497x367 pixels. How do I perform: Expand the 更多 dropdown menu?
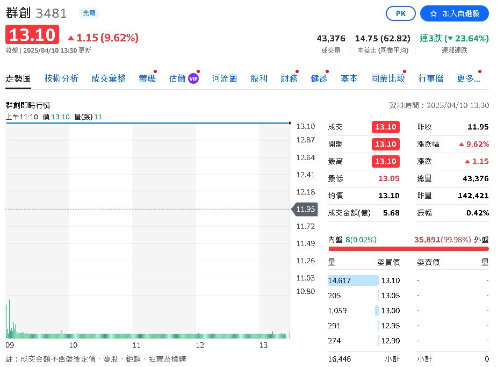pos(467,78)
